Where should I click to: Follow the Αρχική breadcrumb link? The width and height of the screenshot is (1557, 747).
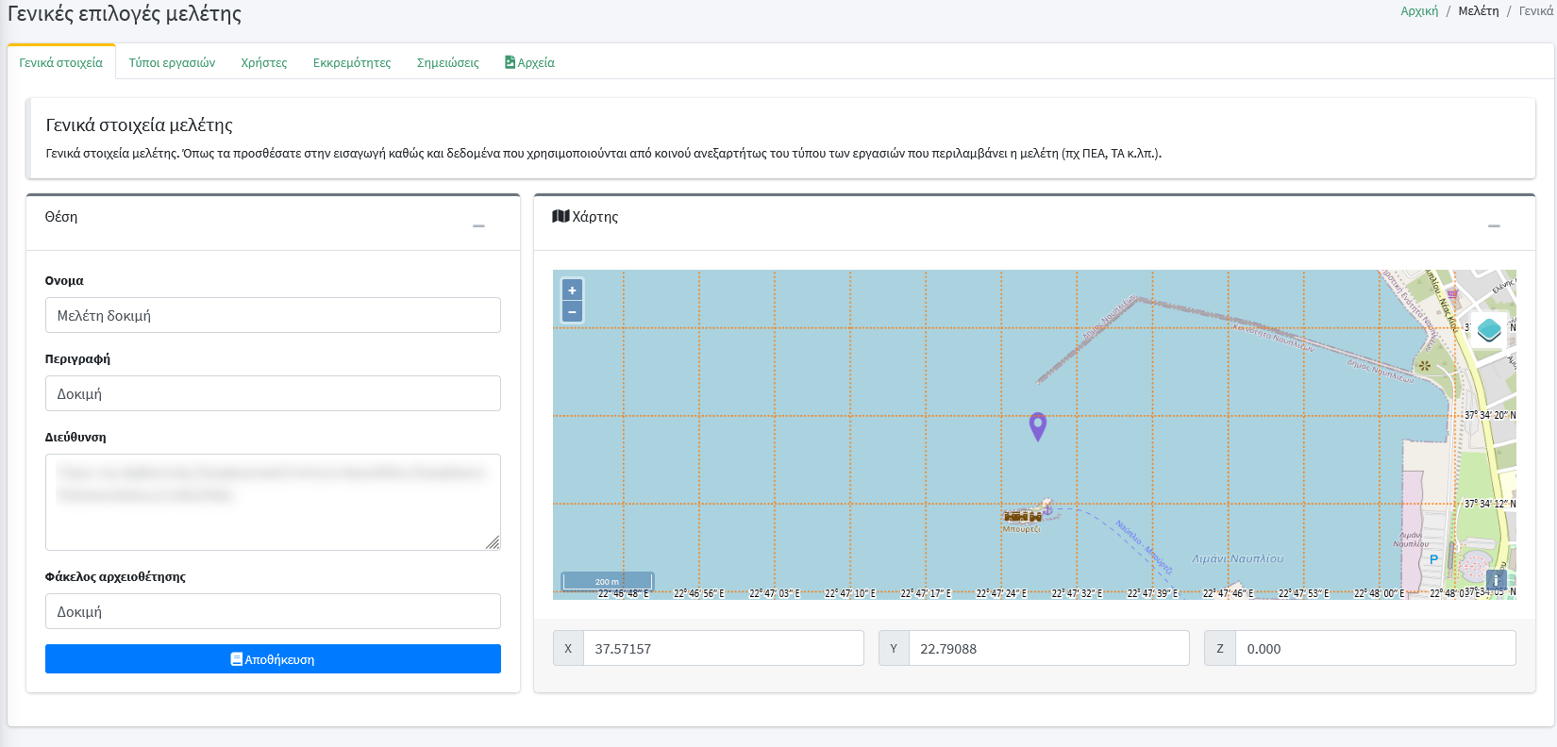(x=1418, y=11)
